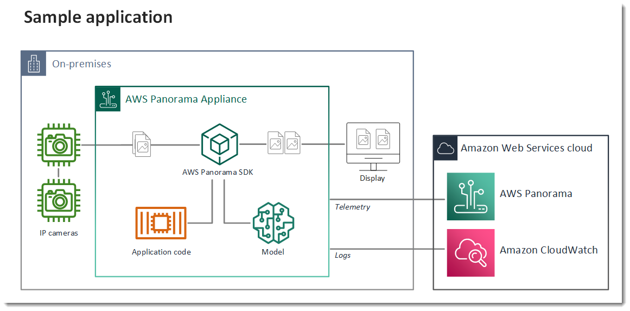Click the Logs connection label
The width and height of the screenshot is (630, 311).
342,255
